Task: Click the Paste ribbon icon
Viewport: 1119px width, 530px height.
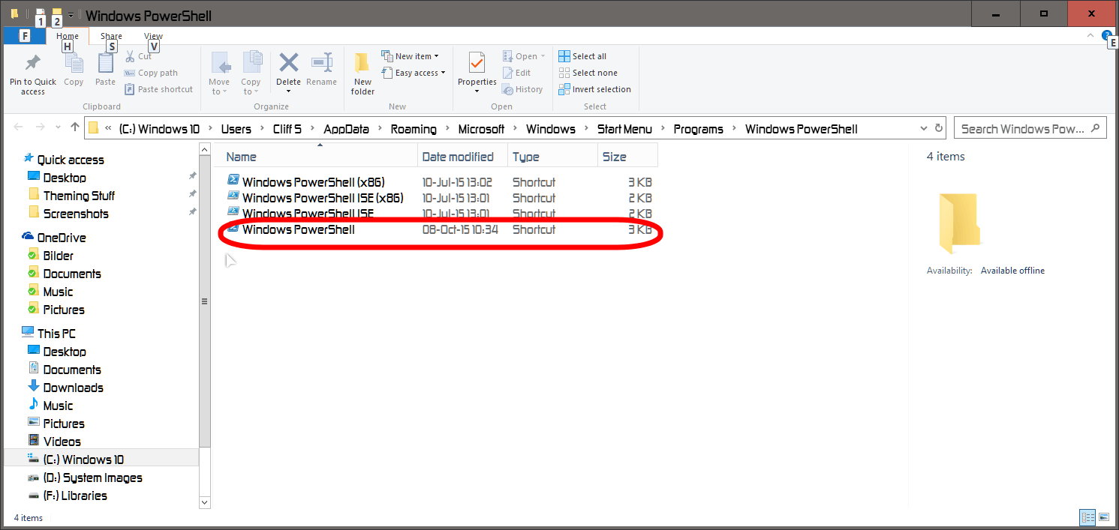Action: pyautogui.click(x=105, y=63)
